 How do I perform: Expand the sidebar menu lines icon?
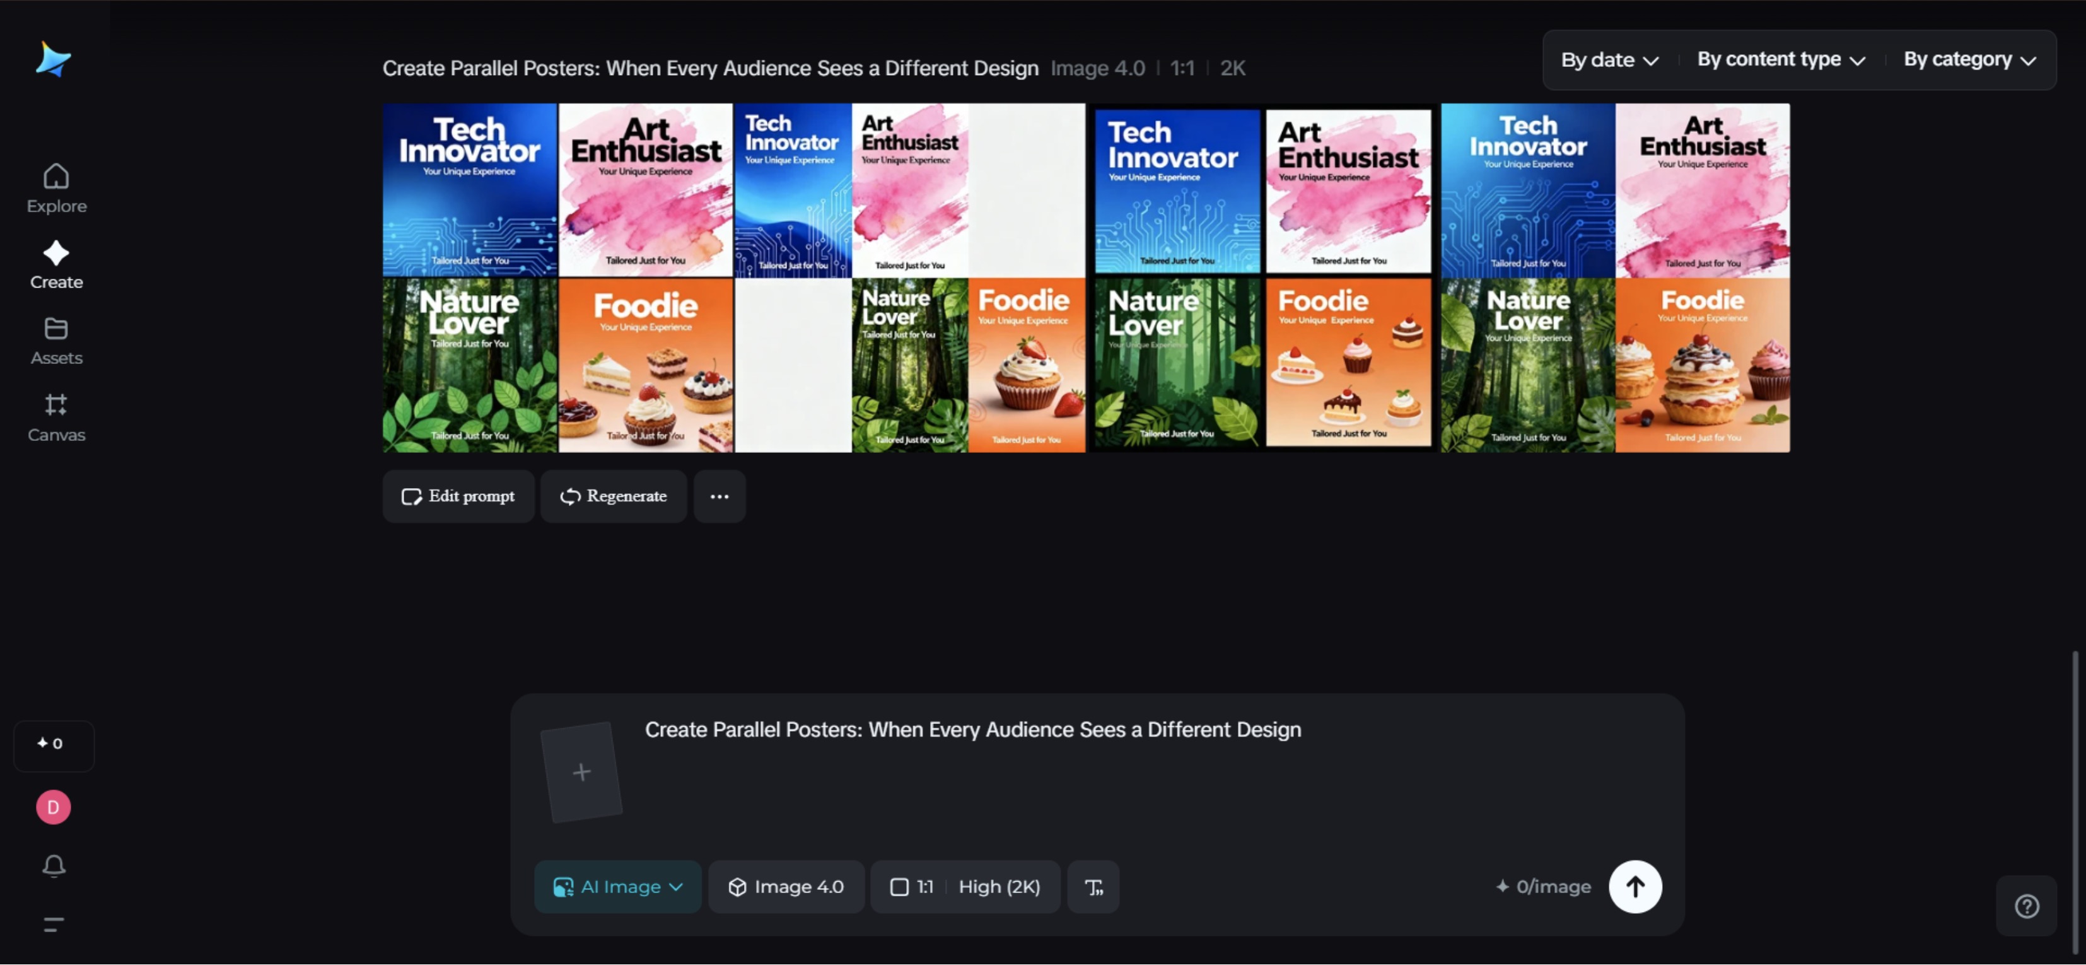point(54,925)
